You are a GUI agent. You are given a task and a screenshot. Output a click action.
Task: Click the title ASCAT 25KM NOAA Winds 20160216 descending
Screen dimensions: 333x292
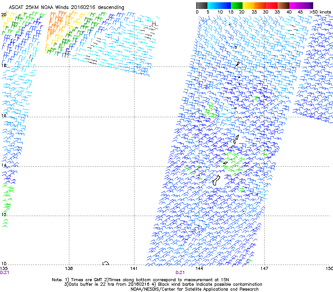(67, 7)
